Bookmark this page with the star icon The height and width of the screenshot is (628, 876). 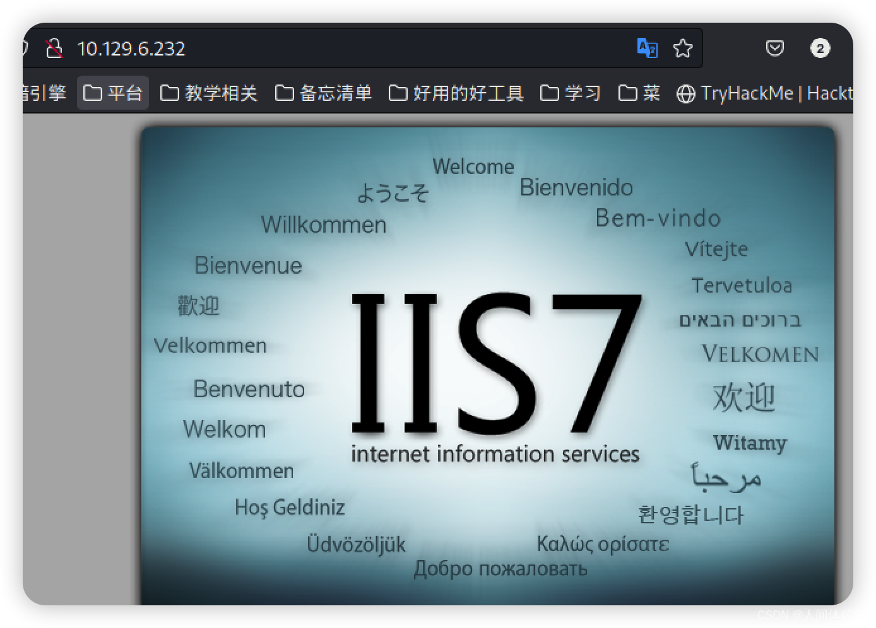683,49
